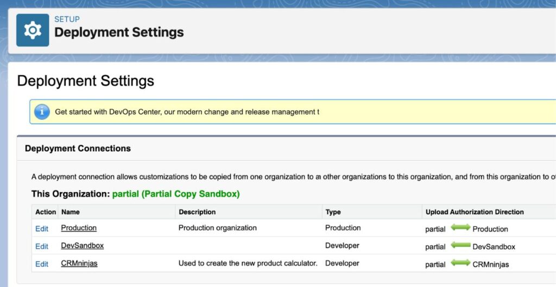This screenshot has height=287, width=556.
Task: Click the bold Deployment Settings header title
Action: [119, 32]
